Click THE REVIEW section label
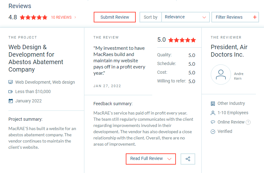 (106, 37)
